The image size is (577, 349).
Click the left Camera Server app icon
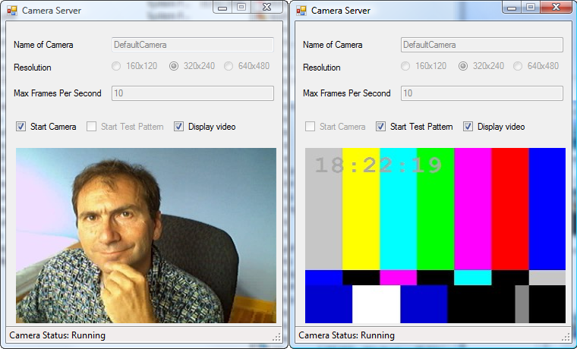12,11
